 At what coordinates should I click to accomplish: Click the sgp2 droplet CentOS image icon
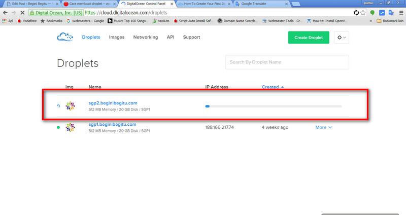70,106
